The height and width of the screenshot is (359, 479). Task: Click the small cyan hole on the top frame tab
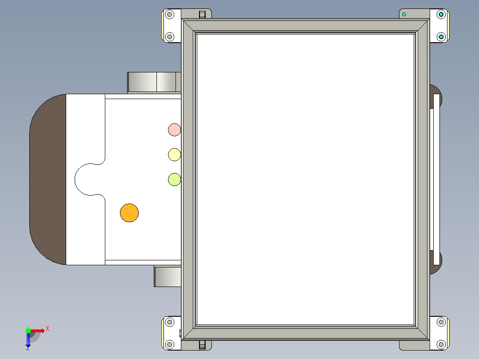pos(404,14)
